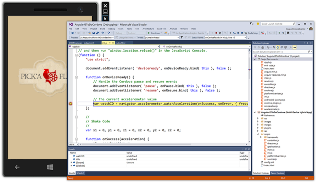Switch to the Team Explorer tab

(278, 173)
